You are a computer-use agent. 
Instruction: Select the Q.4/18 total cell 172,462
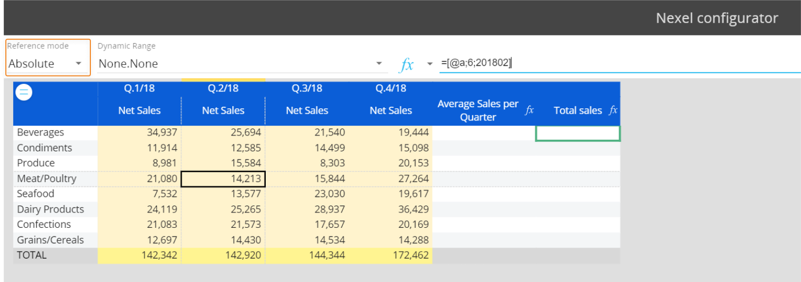(391, 255)
